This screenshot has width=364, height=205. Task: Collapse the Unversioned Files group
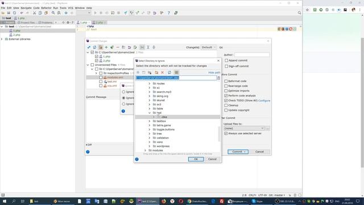pyautogui.click(x=88, y=65)
